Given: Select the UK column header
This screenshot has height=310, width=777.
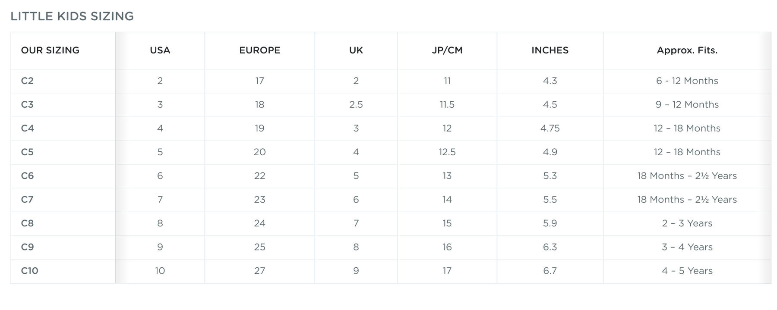Looking at the screenshot, I should tap(356, 50).
